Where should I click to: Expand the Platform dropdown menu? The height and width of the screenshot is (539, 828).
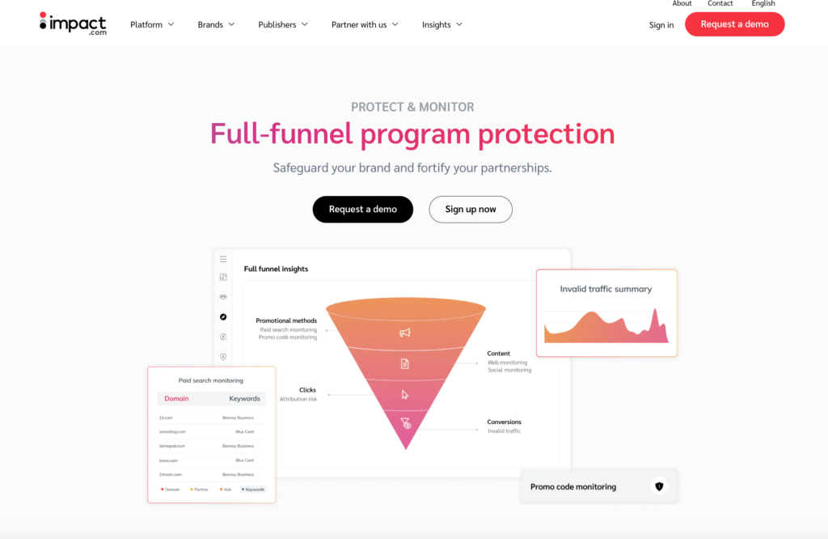pos(152,24)
